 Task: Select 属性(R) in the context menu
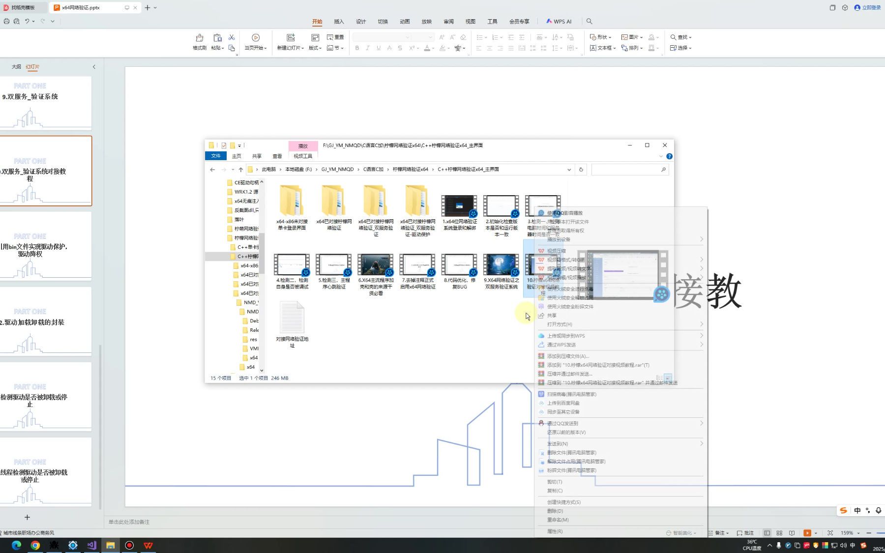[555, 531]
